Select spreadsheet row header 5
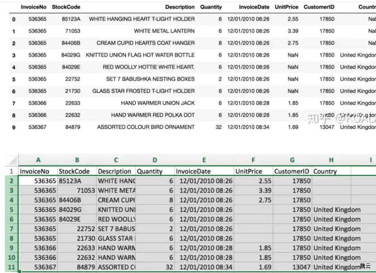The image size is (376, 273). pos(12,209)
